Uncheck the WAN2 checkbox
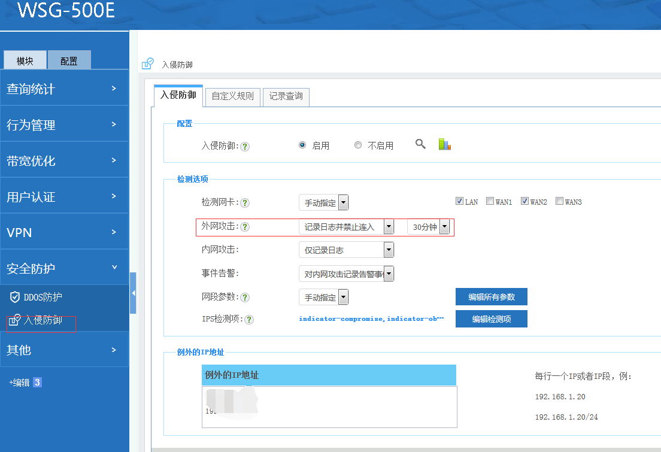This screenshot has width=661, height=452. pos(524,202)
